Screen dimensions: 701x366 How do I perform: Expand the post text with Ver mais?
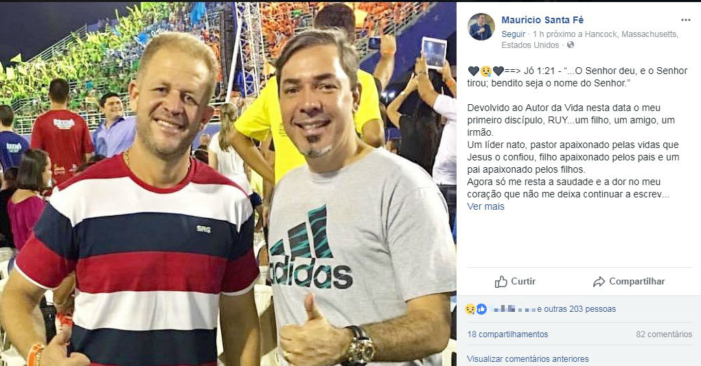click(x=485, y=206)
